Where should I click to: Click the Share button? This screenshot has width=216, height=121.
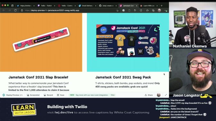[148, 95]
